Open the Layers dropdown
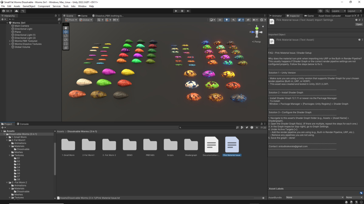The height and width of the screenshot is (204, 364). [x=339, y=11]
